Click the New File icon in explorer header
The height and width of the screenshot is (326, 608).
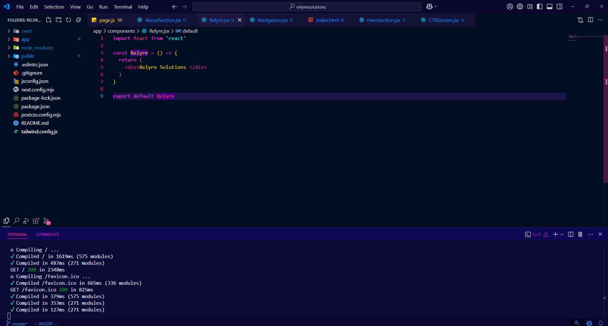pyautogui.click(x=49, y=20)
